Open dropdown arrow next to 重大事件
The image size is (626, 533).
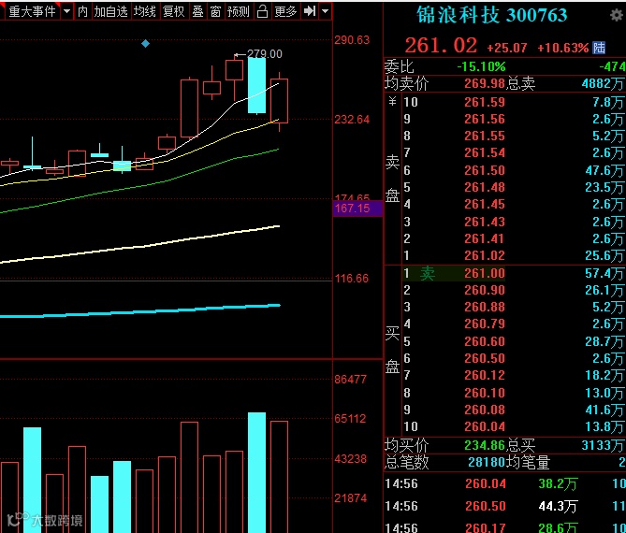67,11
